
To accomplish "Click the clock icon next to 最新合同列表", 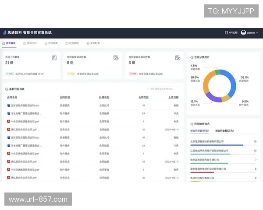I will point(6,89).
